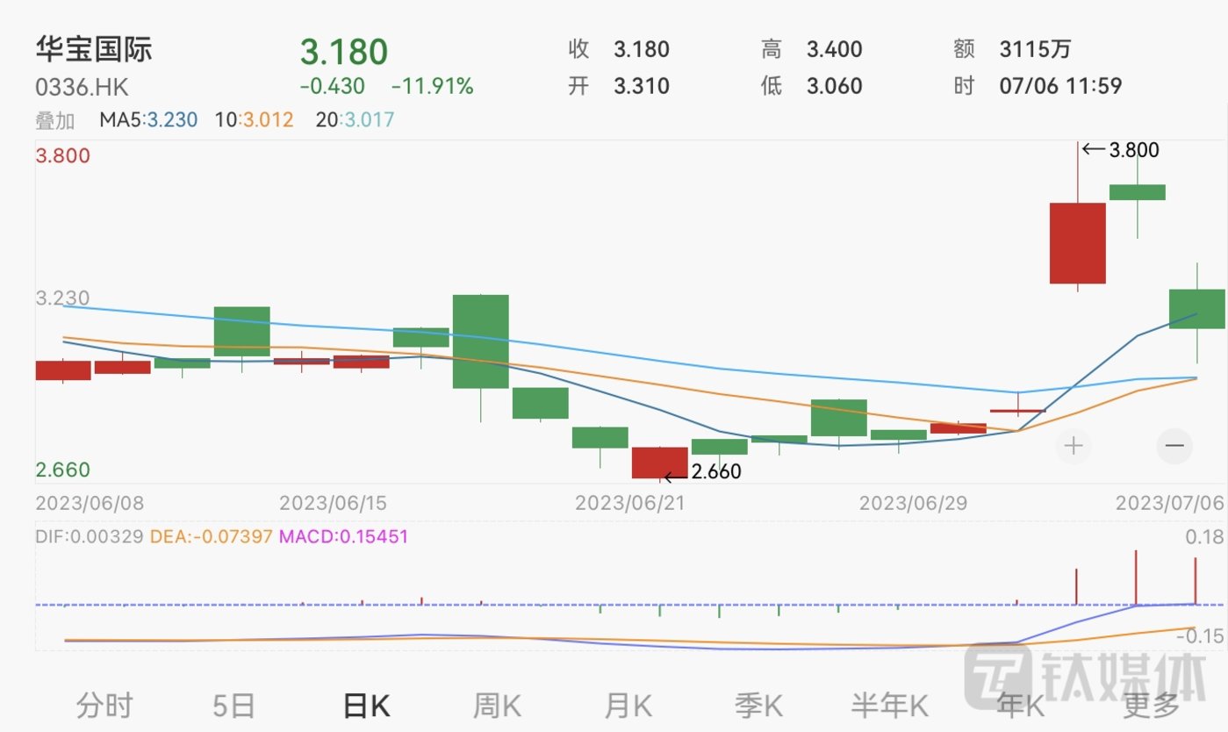The height and width of the screenshot is (732, 1228).
Task: Click the change percentage -11.91%
Action: click(x=432, y=86)
